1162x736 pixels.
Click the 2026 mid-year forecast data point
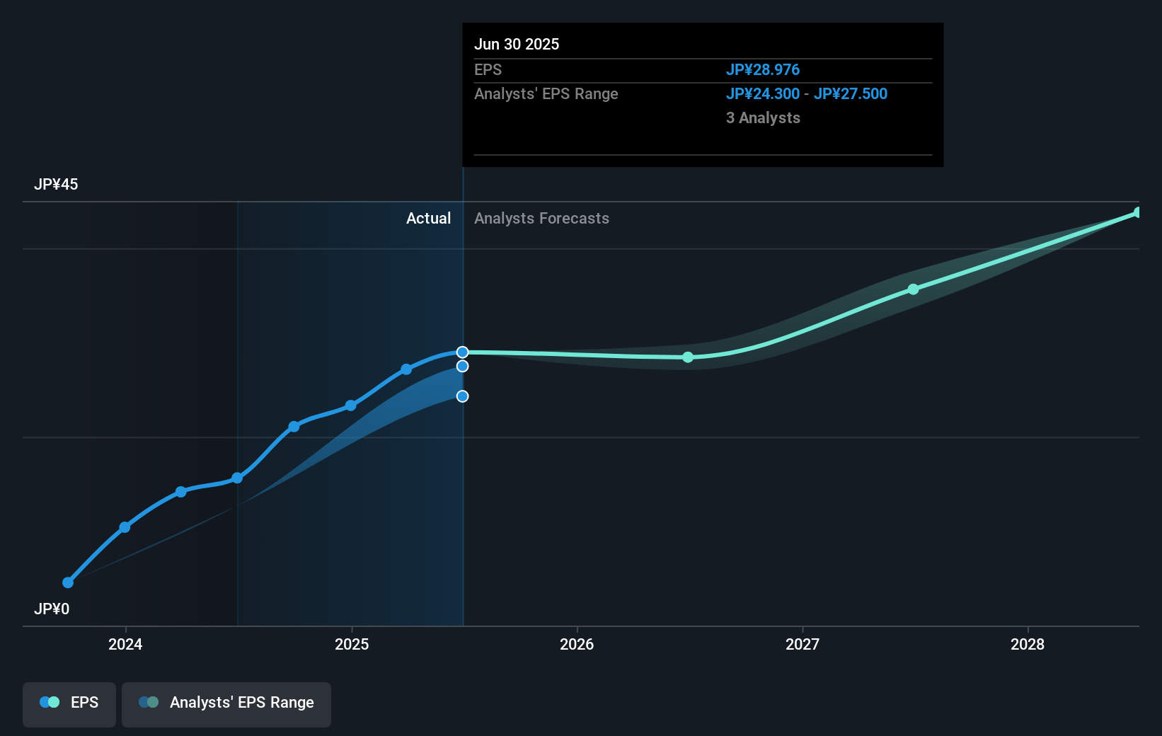point(687,357)
